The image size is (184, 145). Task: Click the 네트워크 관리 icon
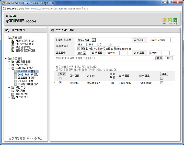pos(13,62)
